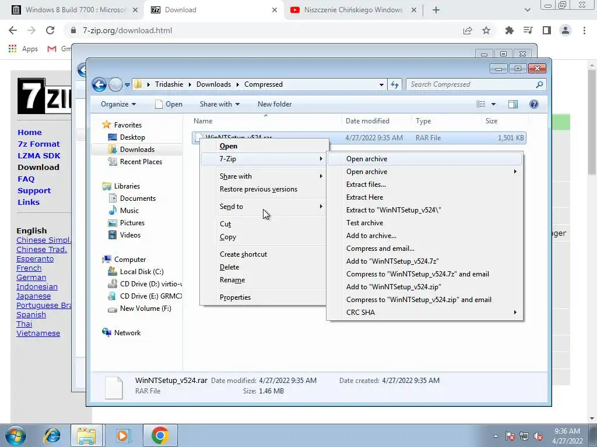
Task: Click Extract Here in 7-Zip submenu
Action: click(424, 197)
